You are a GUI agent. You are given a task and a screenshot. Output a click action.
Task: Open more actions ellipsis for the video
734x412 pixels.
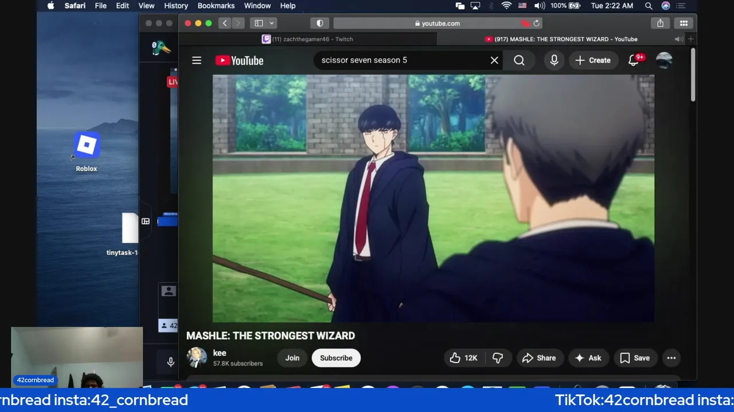click(x=671, y=358)
